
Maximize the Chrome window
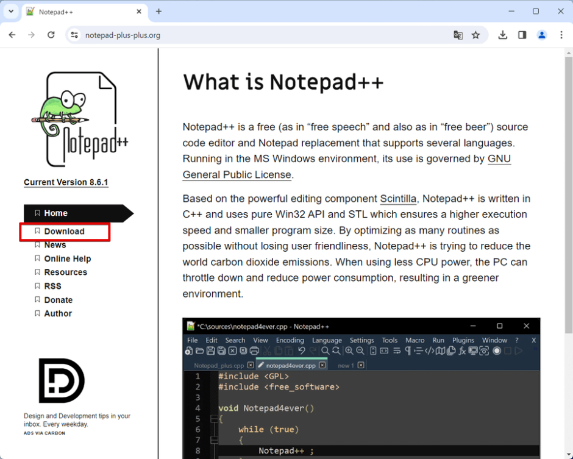click(536, 12)
